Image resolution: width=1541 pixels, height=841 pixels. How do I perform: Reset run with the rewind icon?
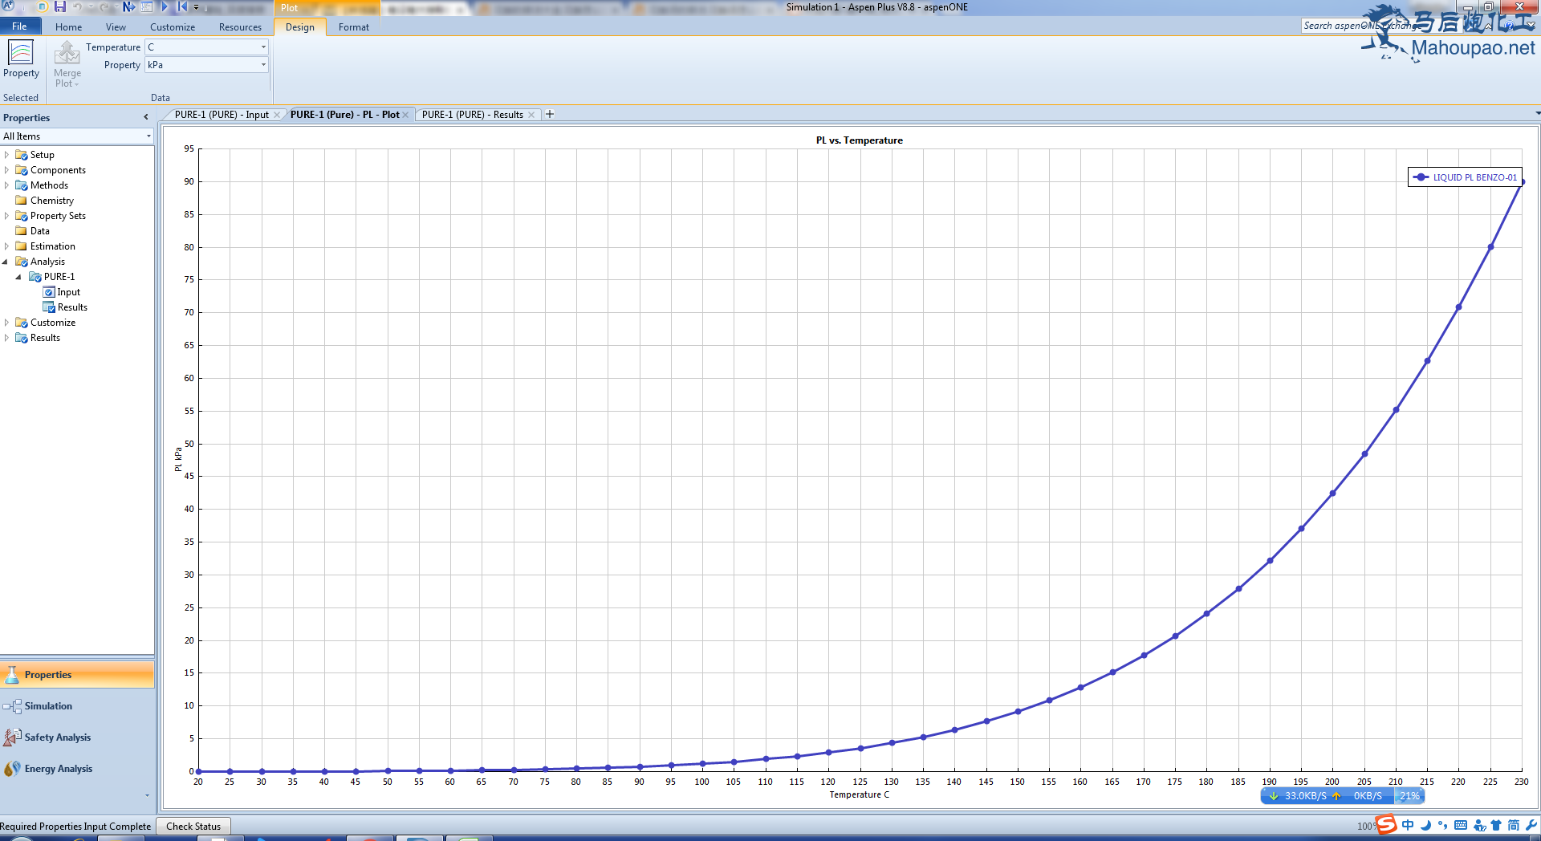[x=182, y=6]
